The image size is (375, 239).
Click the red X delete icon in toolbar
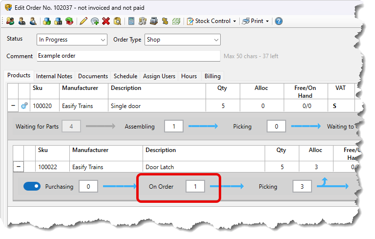(x=106, y=21)
